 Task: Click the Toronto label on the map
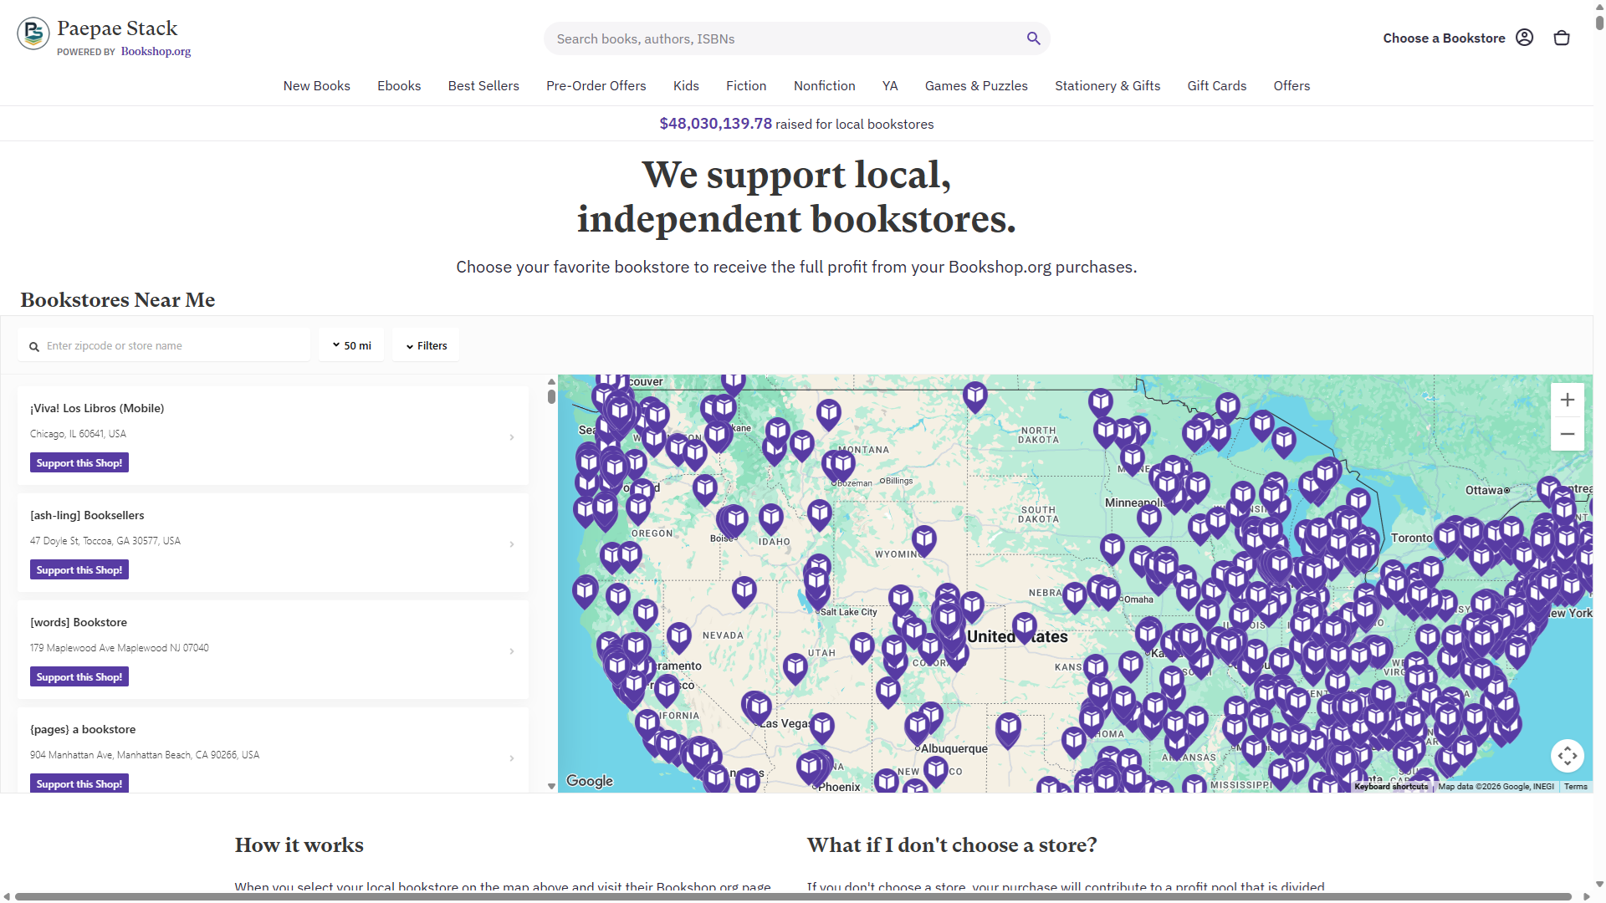click(x=1412, y=538)
